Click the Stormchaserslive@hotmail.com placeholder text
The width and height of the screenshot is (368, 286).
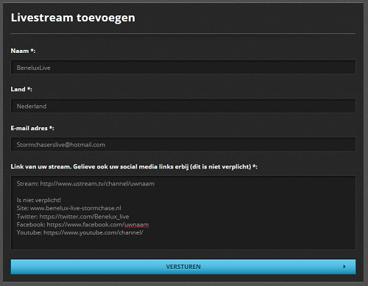[x=61, y=145]
